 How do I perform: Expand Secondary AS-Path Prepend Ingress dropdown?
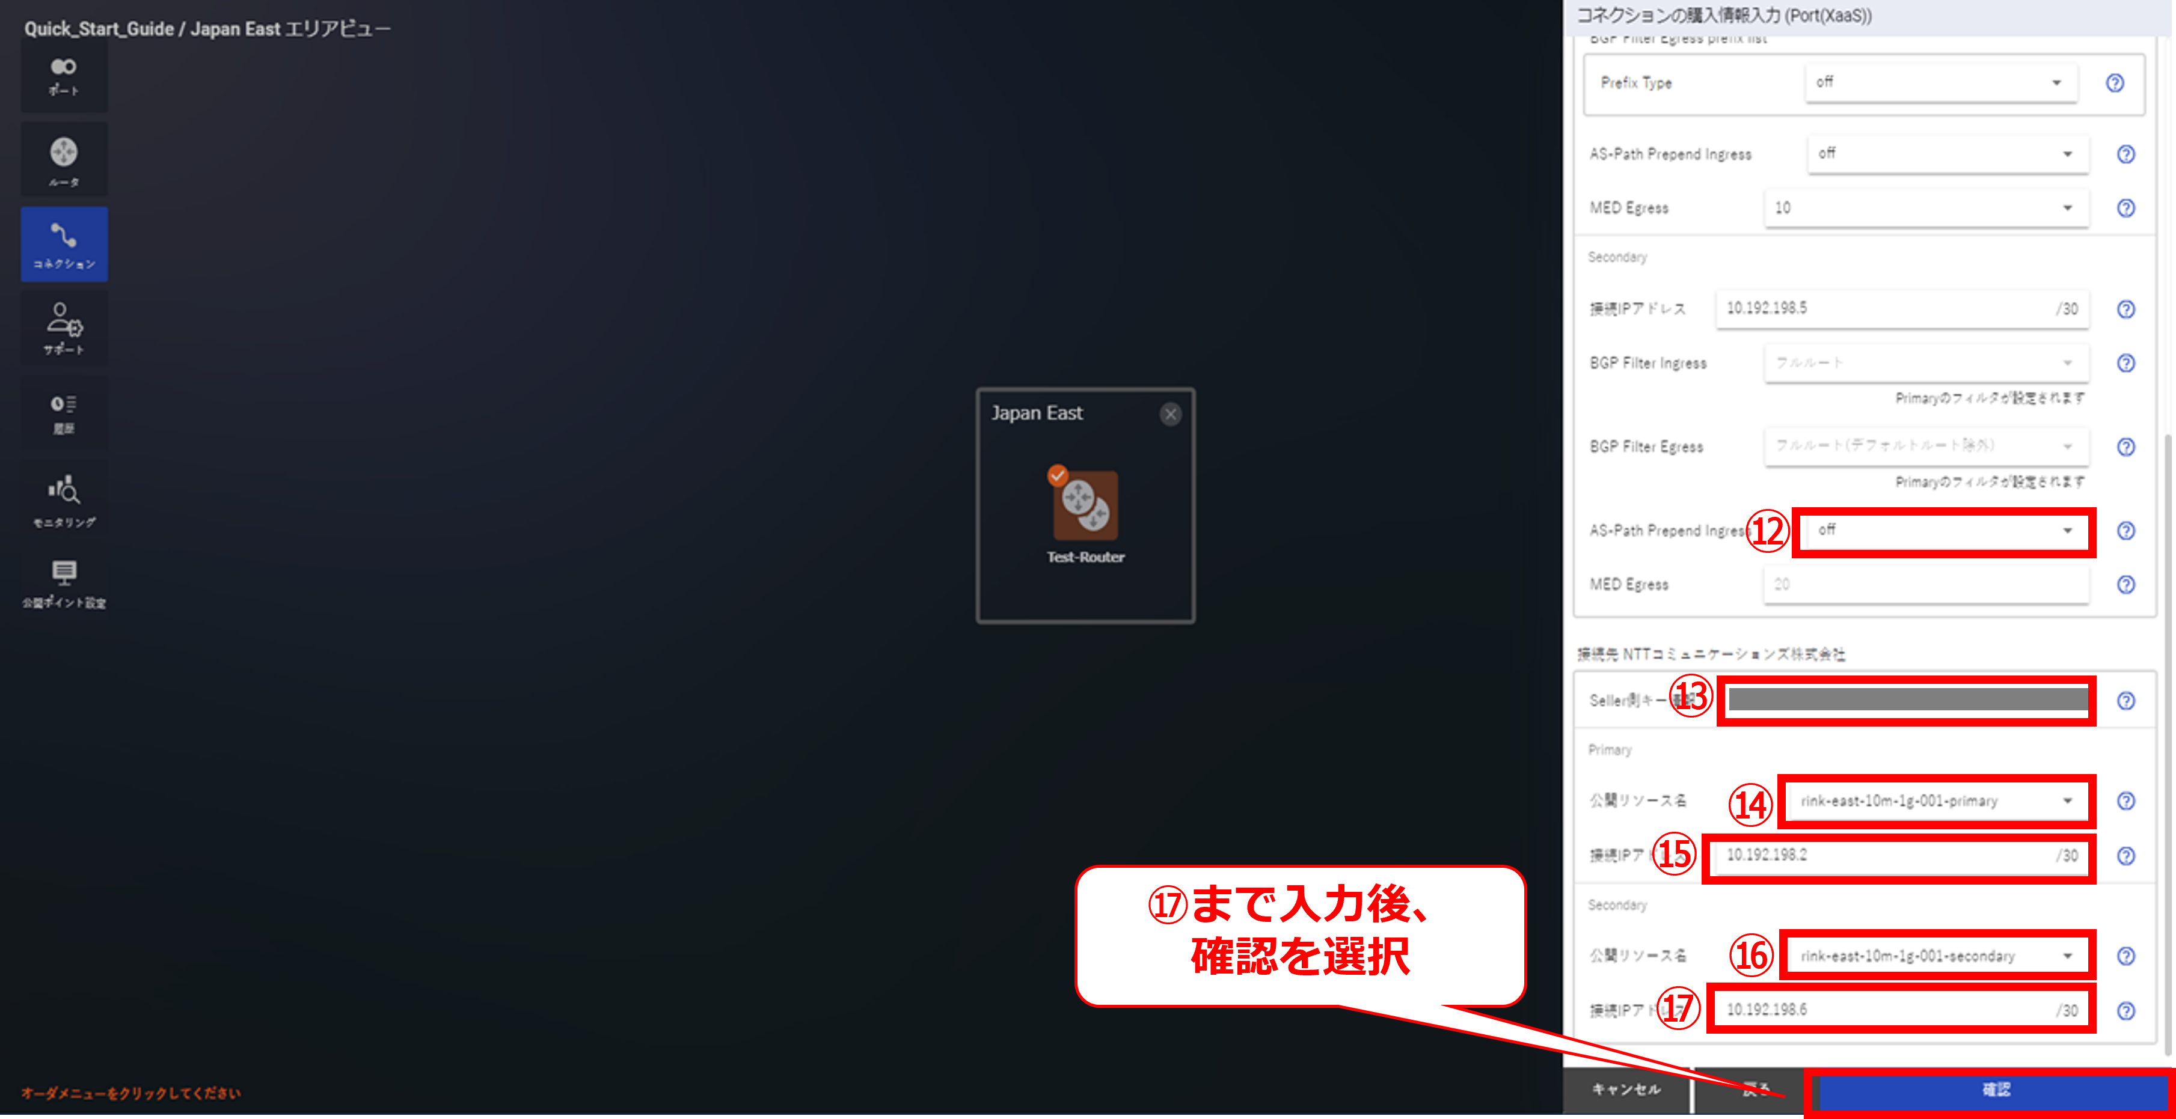click(x=1943, y=531)
